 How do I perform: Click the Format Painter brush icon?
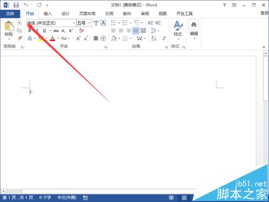(x=19, y=38)
